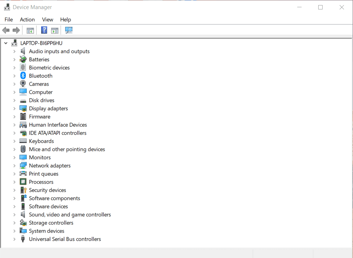Click the Display adapters icon
Image resolution: width=353 pixels, height=258 pixels.
coord(23,108)
